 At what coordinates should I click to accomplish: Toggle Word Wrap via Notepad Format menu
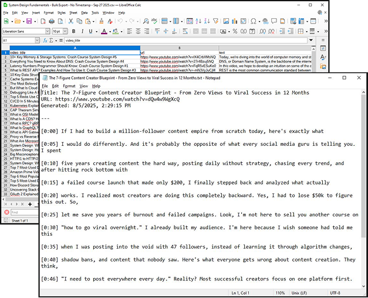pos(69,86)
